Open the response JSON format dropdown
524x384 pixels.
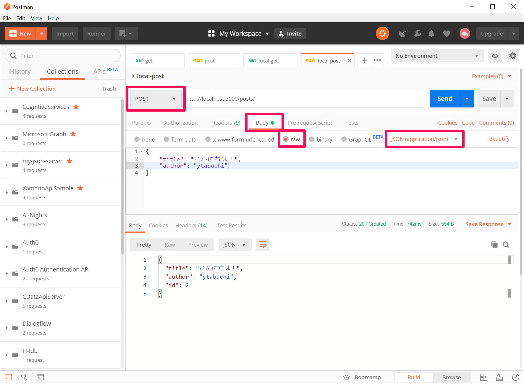tap(235, 245)
